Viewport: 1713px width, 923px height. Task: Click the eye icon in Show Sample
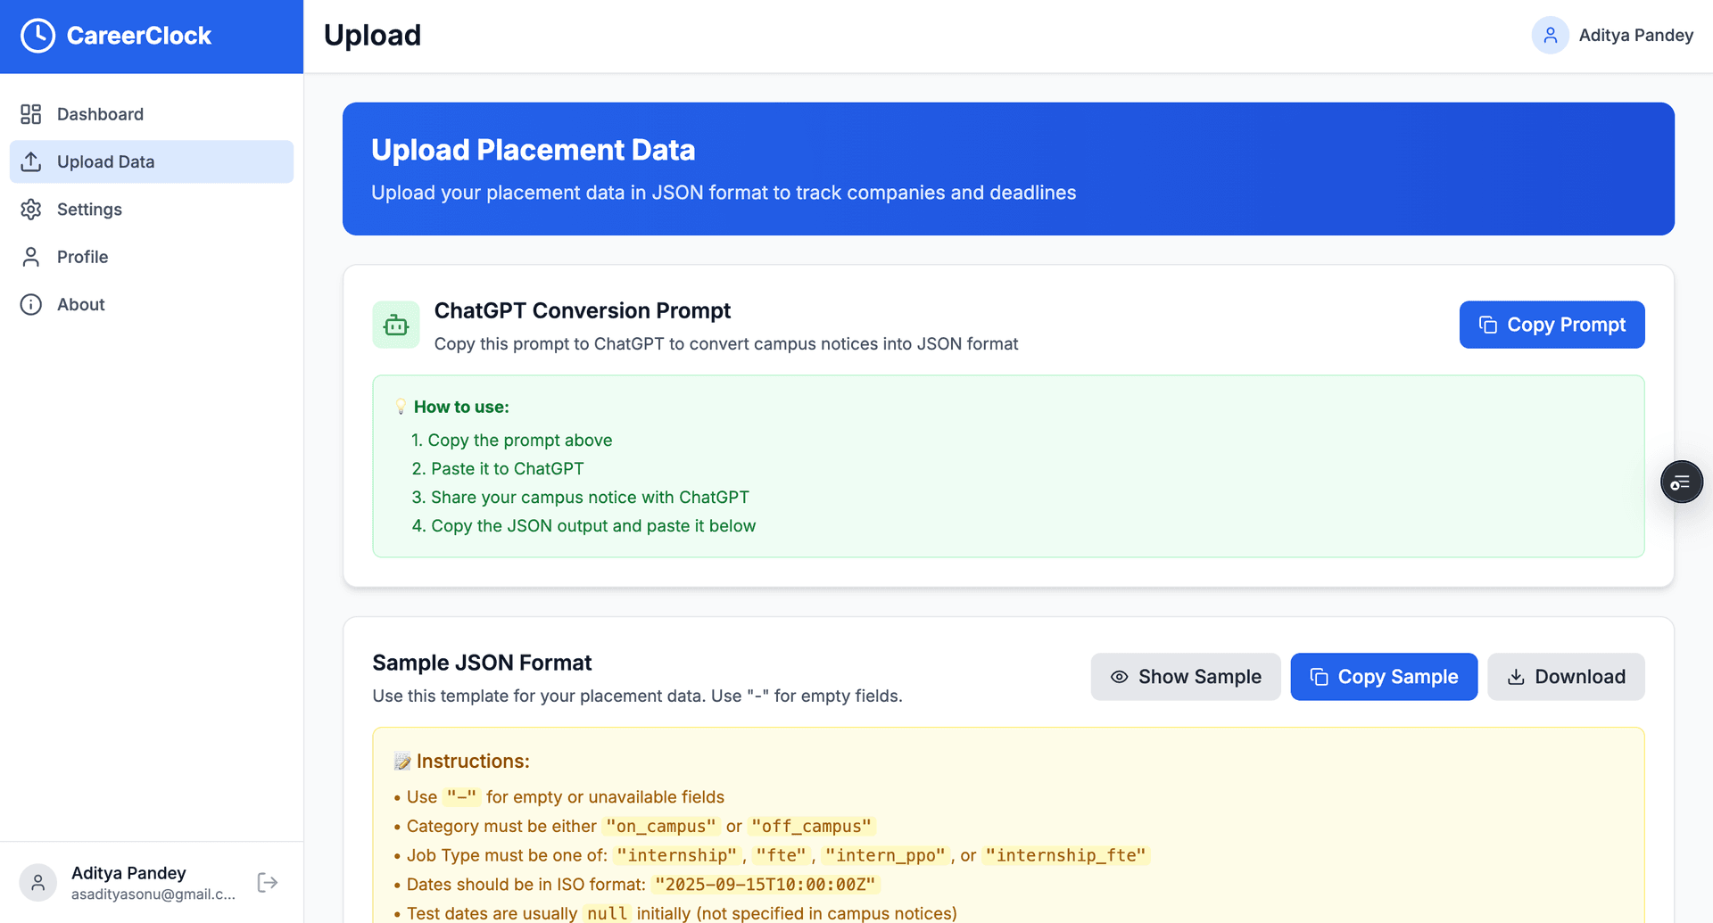point(1120,677)
